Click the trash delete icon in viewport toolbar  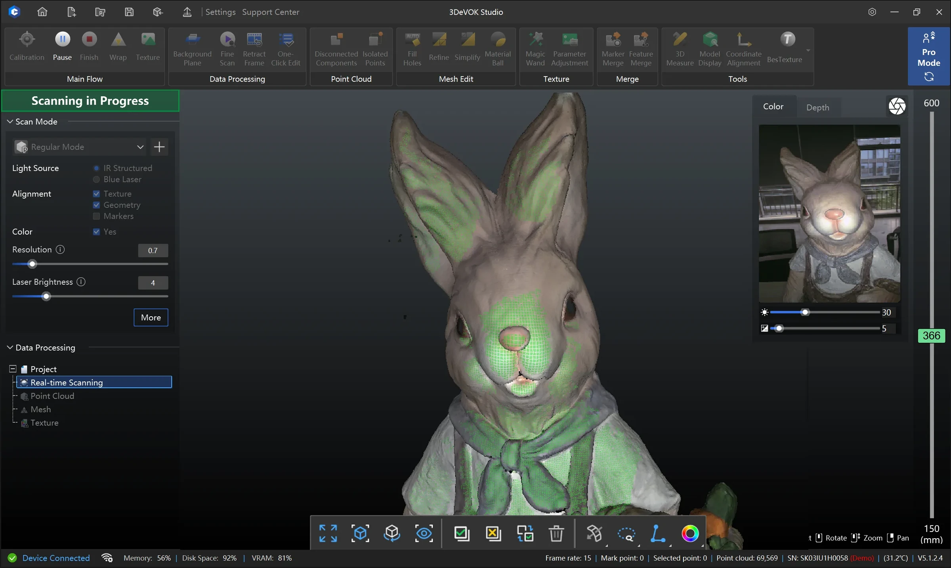(x=556, y=534)
